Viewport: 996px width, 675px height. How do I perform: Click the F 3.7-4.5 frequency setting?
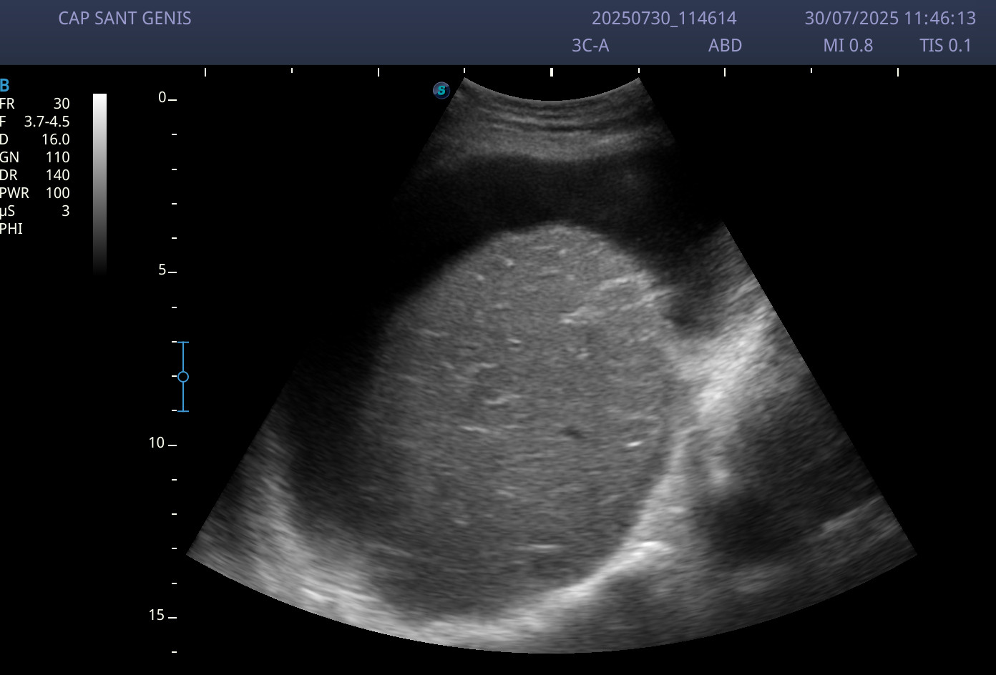pos(35,122)
